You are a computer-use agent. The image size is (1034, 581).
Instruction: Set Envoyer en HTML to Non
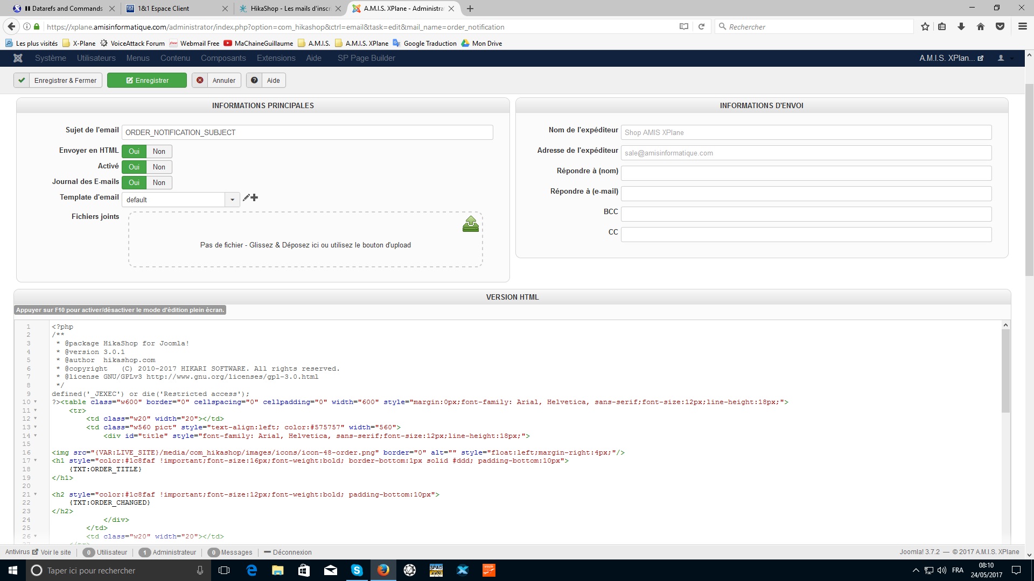(x=159, y=152)
